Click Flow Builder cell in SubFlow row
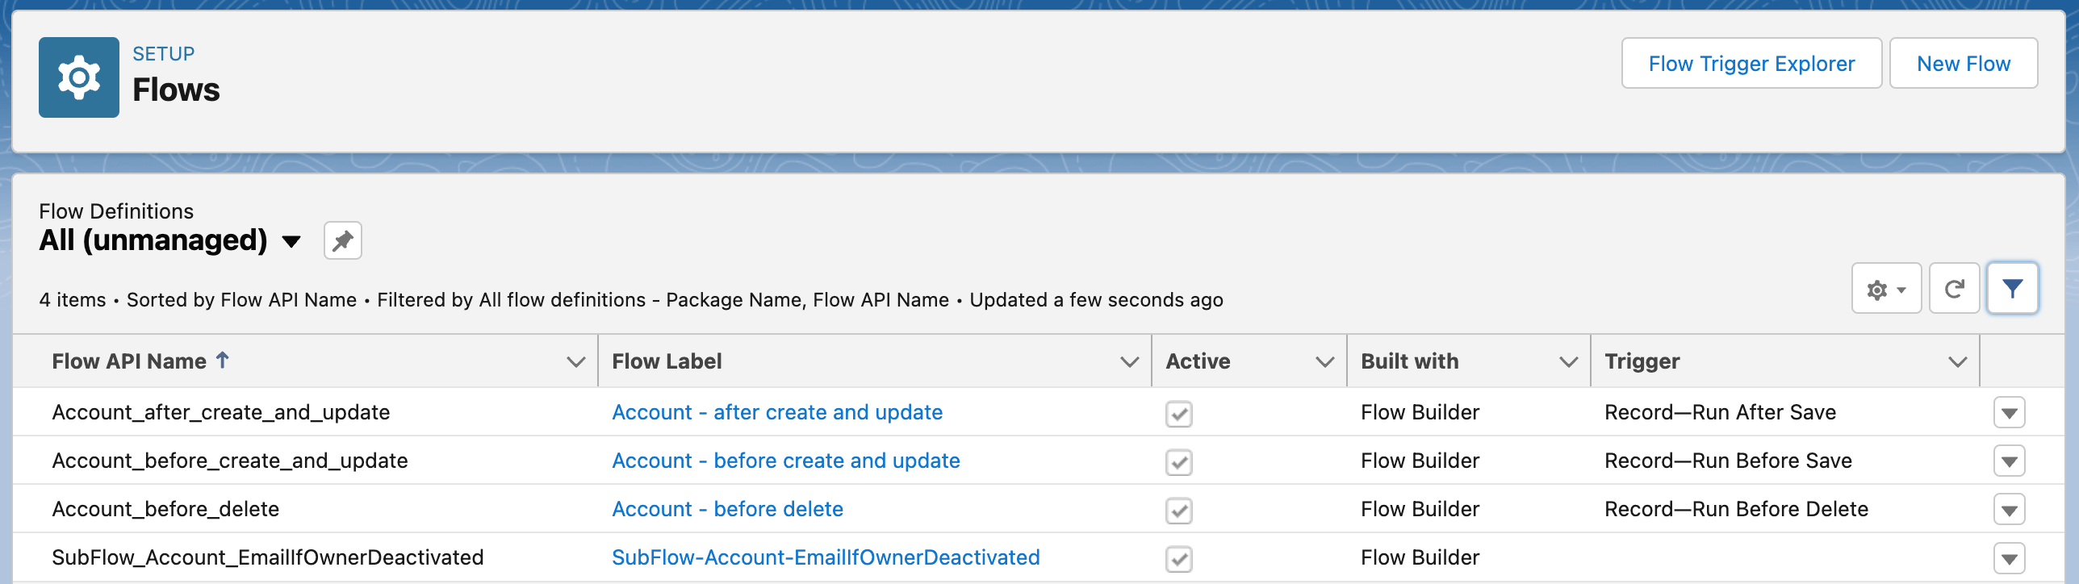 pyautogui.click(x=1420, y=557)
